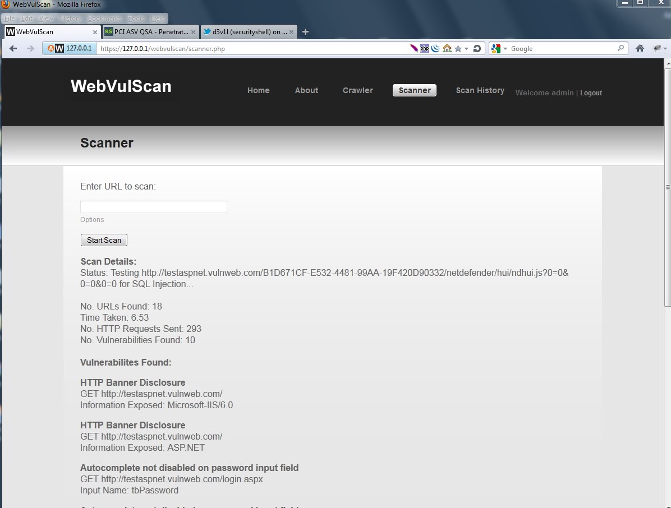This screenshot has height=508, width=671.
Task: Open the History menu
Action: (70, 19)
